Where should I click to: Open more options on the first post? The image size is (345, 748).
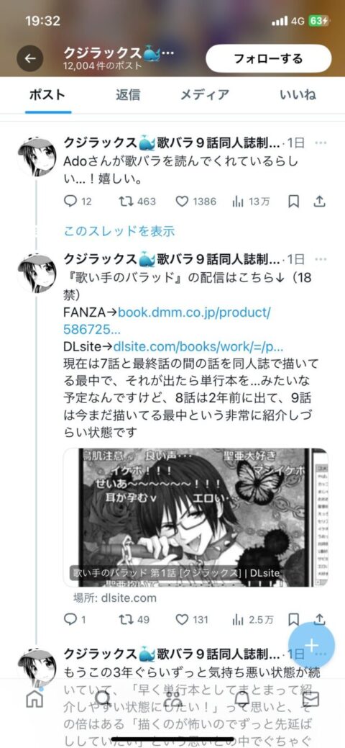coord(321,143)
